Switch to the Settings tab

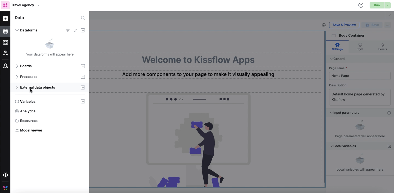337,46
